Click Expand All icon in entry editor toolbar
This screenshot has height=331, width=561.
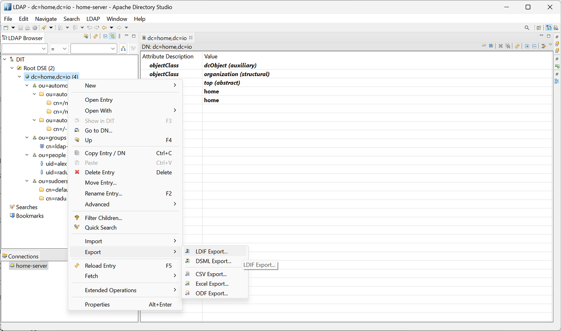pos(527,46)
